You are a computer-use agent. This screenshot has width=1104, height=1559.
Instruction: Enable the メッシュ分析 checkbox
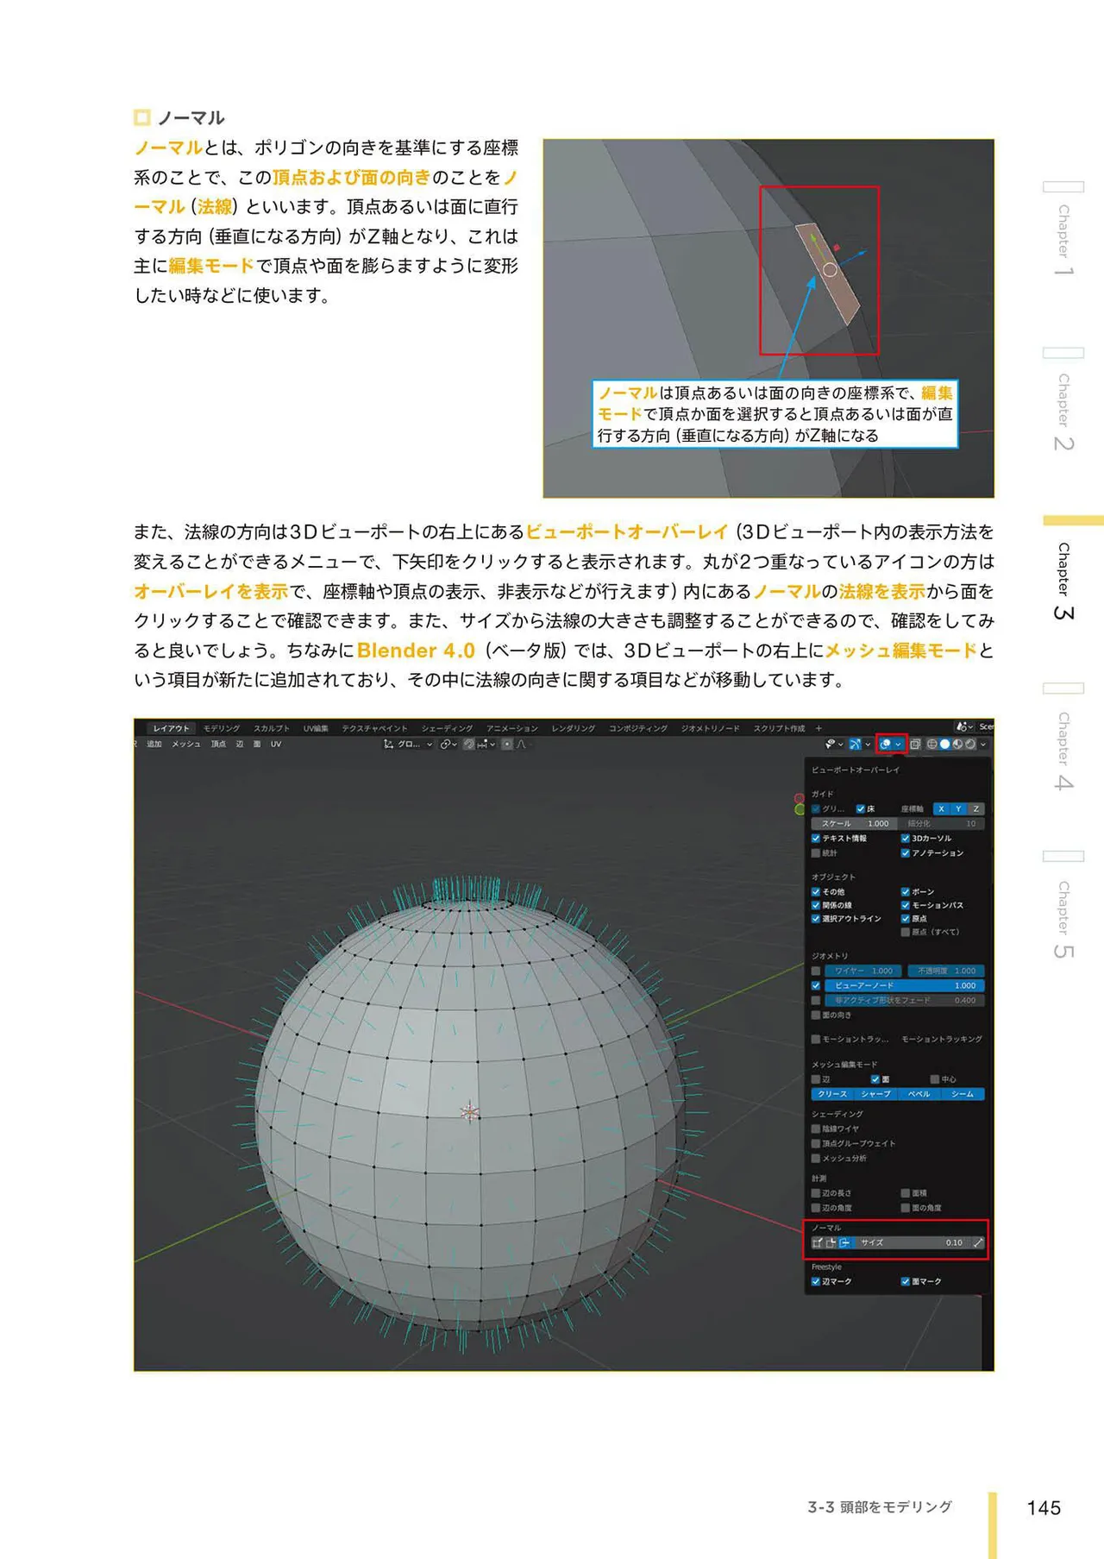816,1159
